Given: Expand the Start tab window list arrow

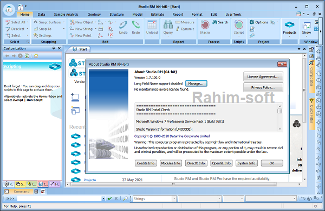Looking at the screenshot, I should coord(299,49).
